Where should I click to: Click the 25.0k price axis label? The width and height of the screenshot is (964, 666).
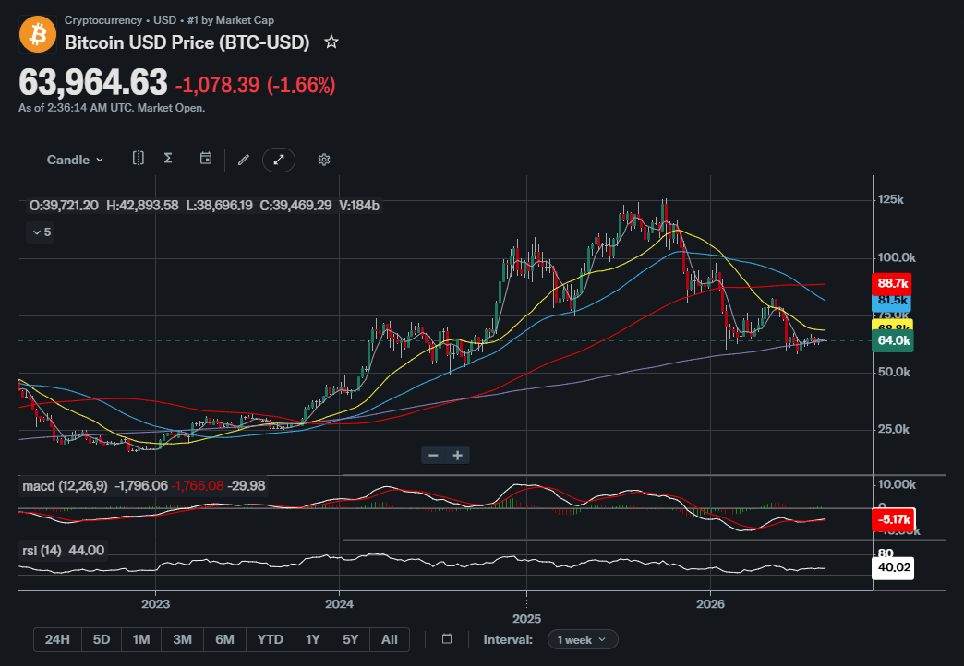pos(893,430)
